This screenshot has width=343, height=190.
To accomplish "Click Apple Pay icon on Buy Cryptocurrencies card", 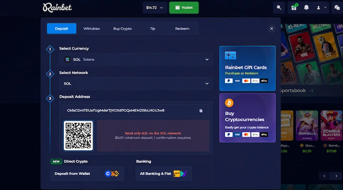I will tap(264, 134).
